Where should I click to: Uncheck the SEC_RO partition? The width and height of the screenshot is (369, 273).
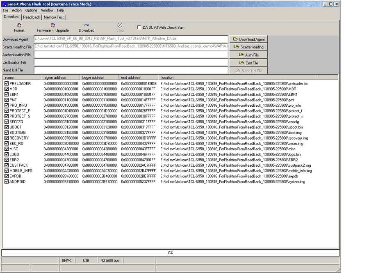coord(7,143)
